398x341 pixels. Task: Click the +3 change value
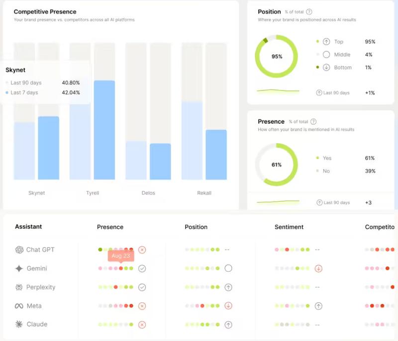[x=368, y=203]
